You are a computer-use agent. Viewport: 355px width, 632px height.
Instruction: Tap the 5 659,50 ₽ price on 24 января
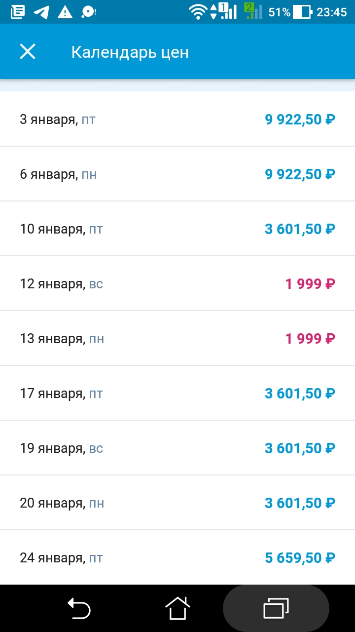pos(300,558)
